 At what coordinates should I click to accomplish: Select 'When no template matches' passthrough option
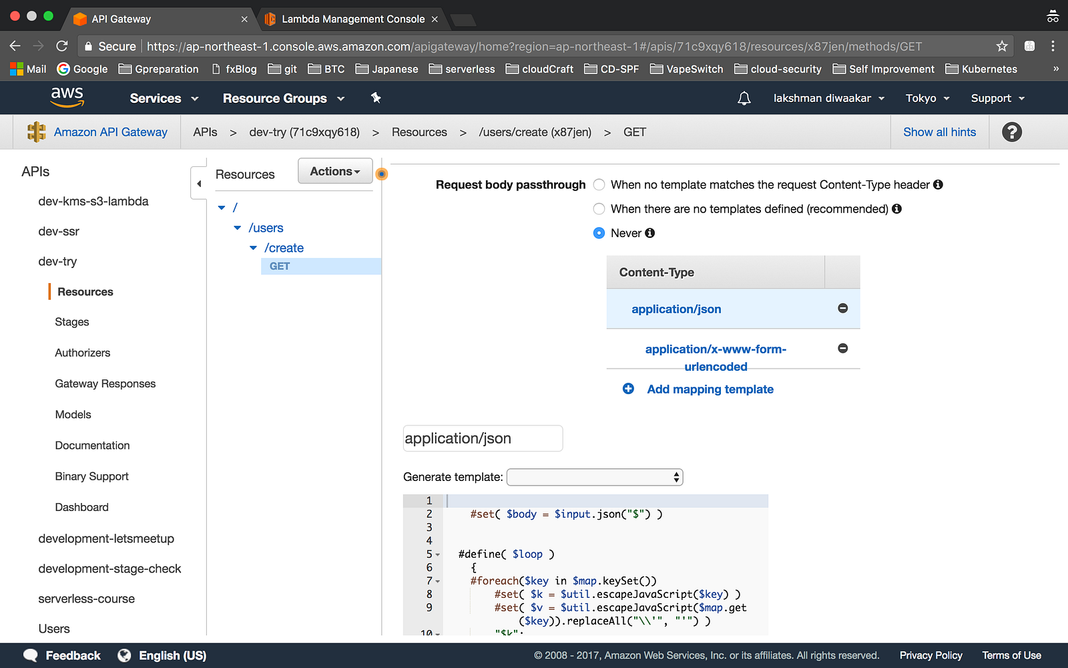click(599, 185)
